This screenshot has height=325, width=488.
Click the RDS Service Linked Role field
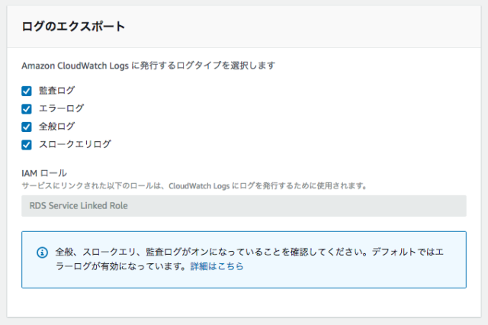pyautogui.click(x=244, y=206)
